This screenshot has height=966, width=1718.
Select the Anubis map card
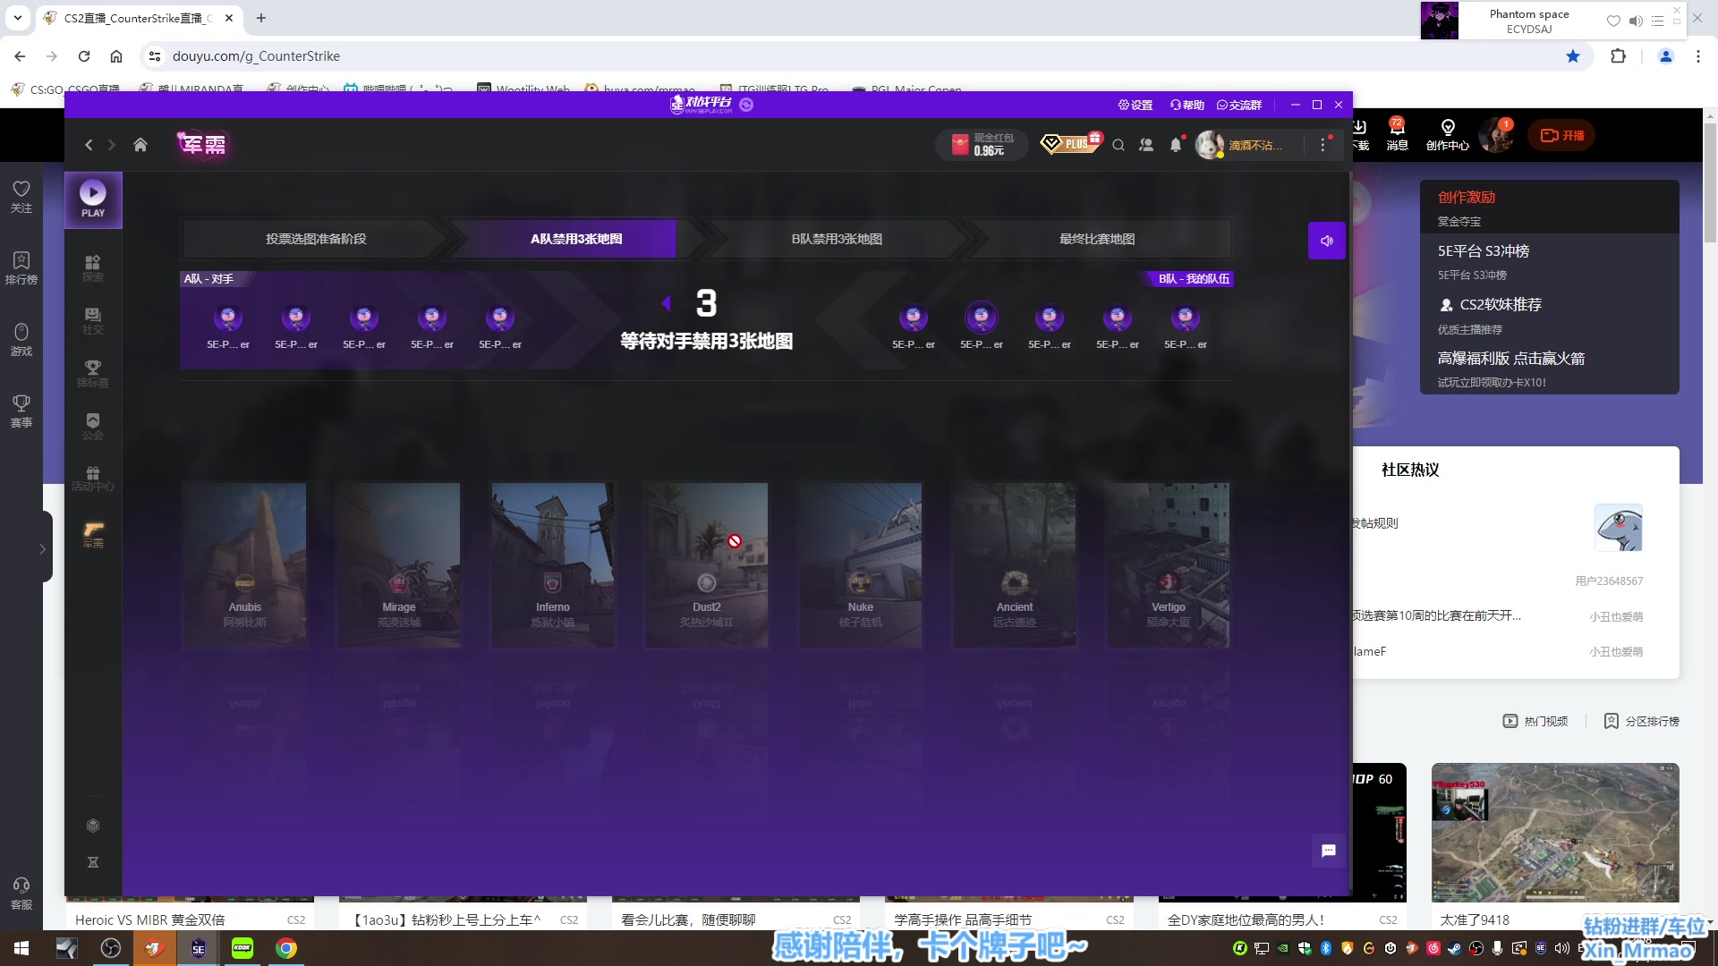tap(245, 565)
